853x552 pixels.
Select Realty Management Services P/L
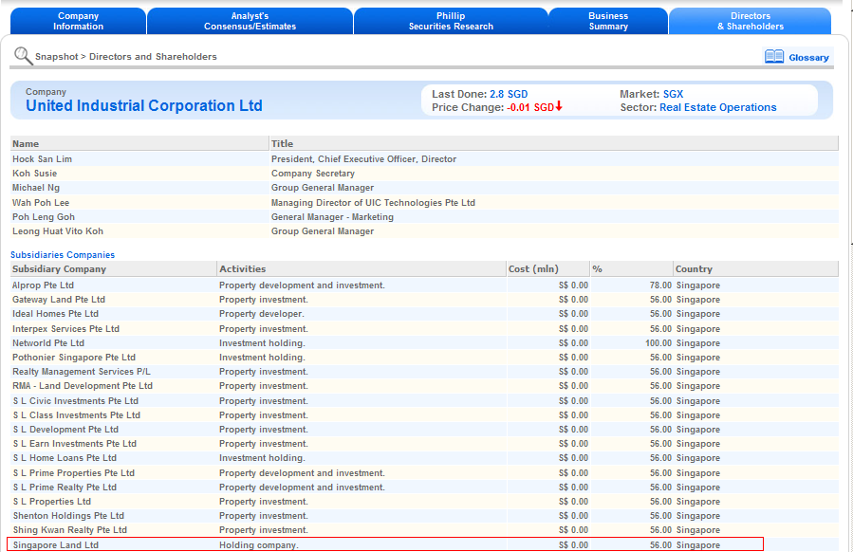coord(82,372)
